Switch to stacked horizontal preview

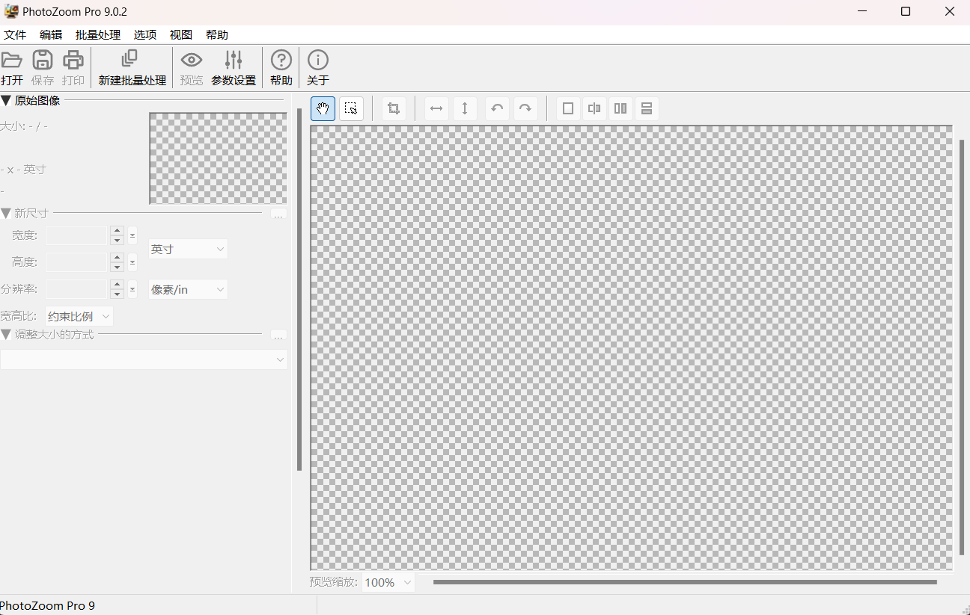coord(647,108)
